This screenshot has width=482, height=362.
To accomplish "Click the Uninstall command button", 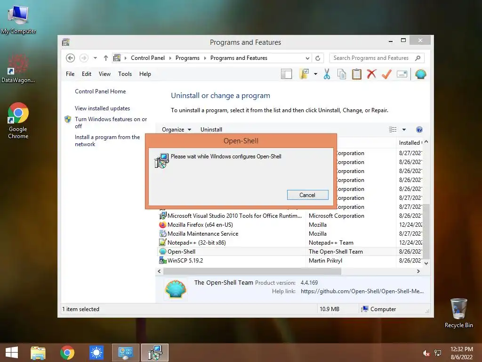I will pos(211,130).
